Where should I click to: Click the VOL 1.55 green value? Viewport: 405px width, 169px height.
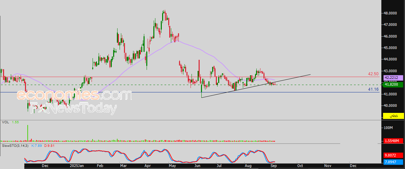pyautogui.click(x=15, y=123)
